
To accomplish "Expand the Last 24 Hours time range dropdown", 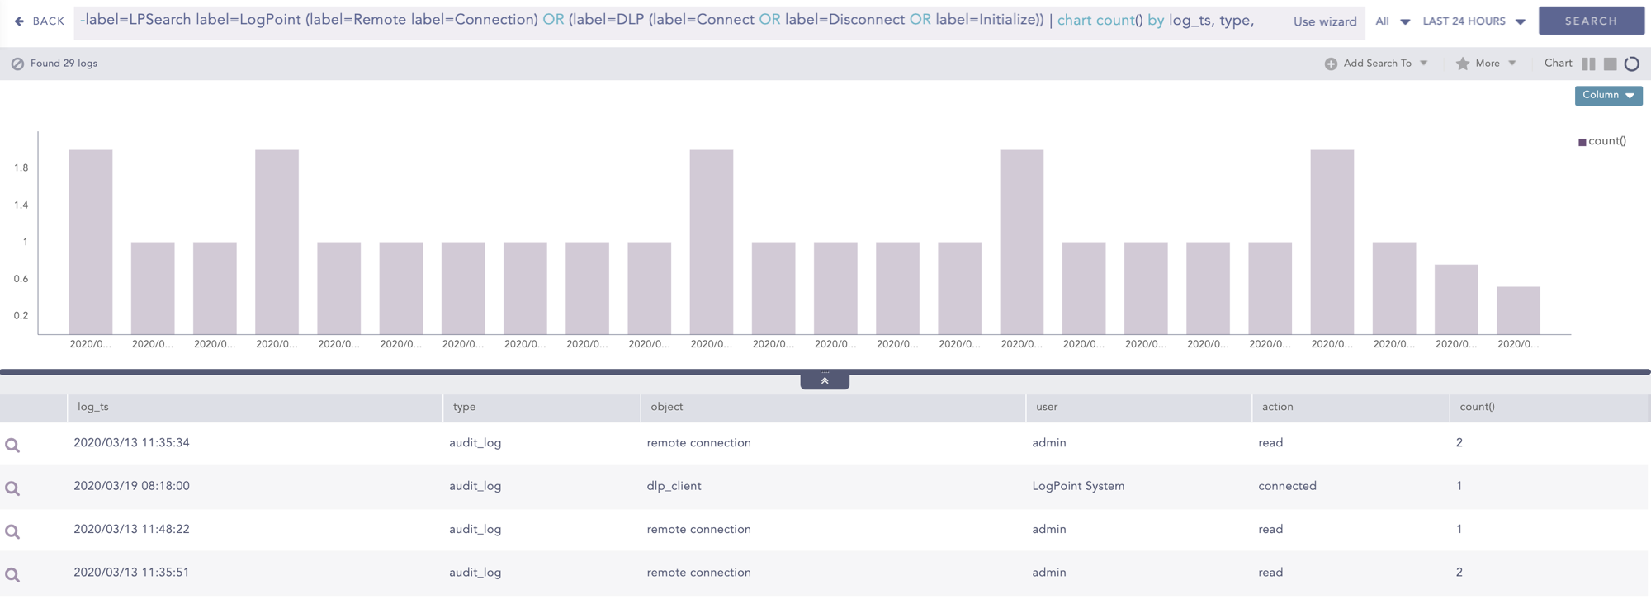I will (x=1474, y=21).
